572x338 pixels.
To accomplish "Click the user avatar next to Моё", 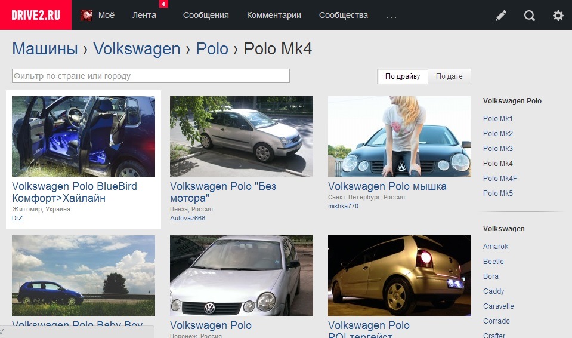I will [86, 16].
